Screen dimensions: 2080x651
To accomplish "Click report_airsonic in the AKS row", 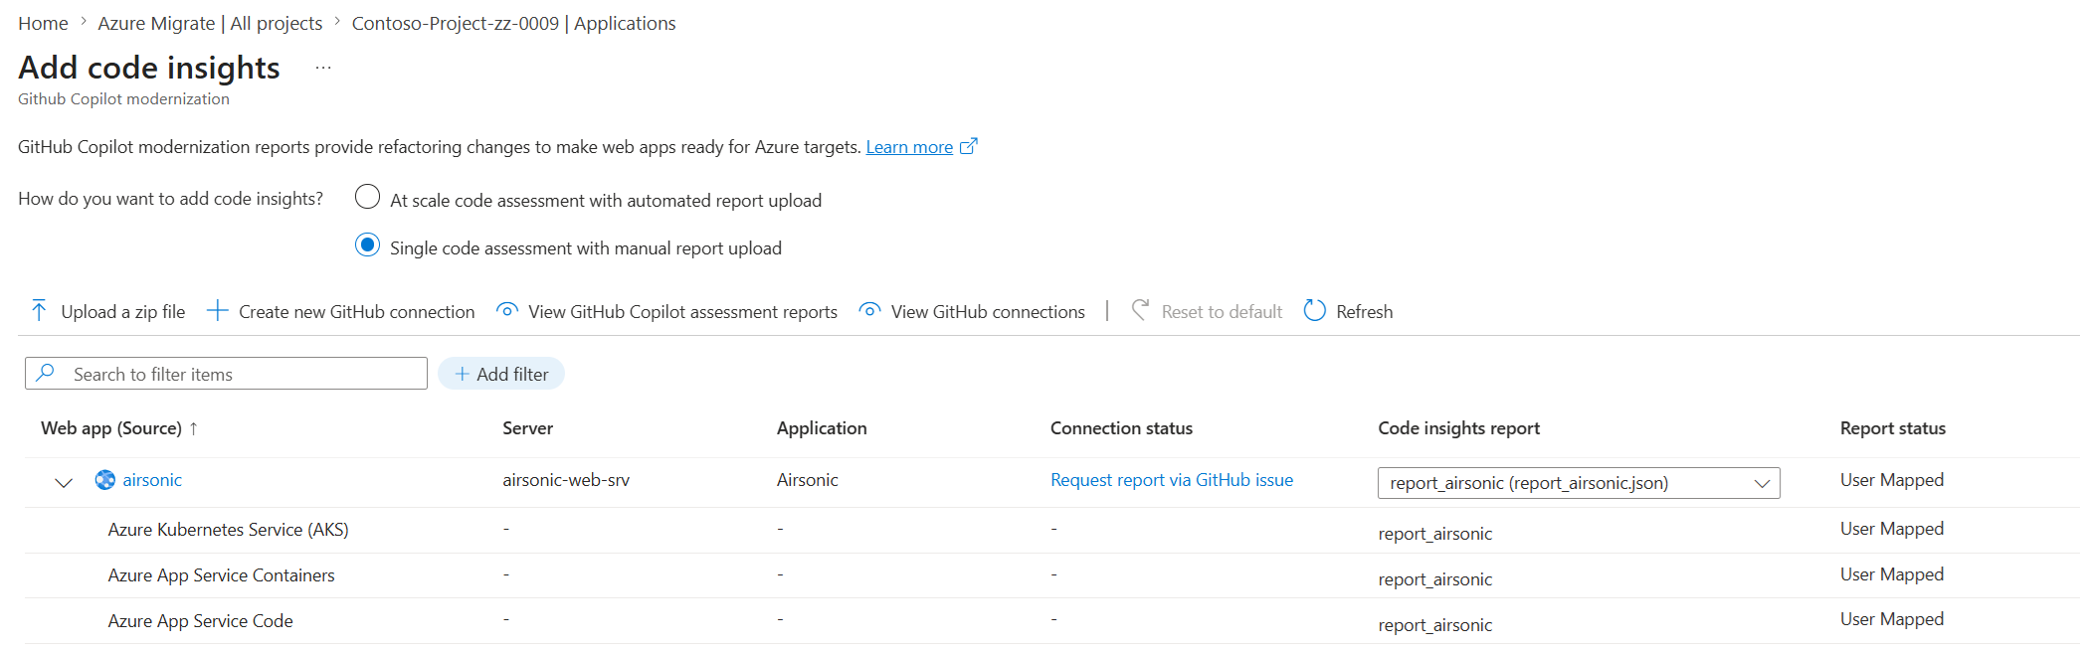I will point(1434,534).
